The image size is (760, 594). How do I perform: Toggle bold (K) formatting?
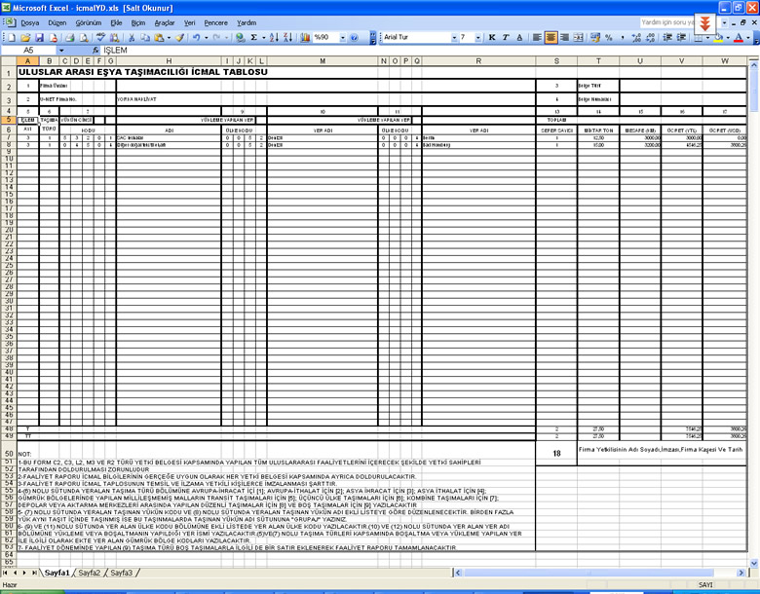(x=492, y=37)
